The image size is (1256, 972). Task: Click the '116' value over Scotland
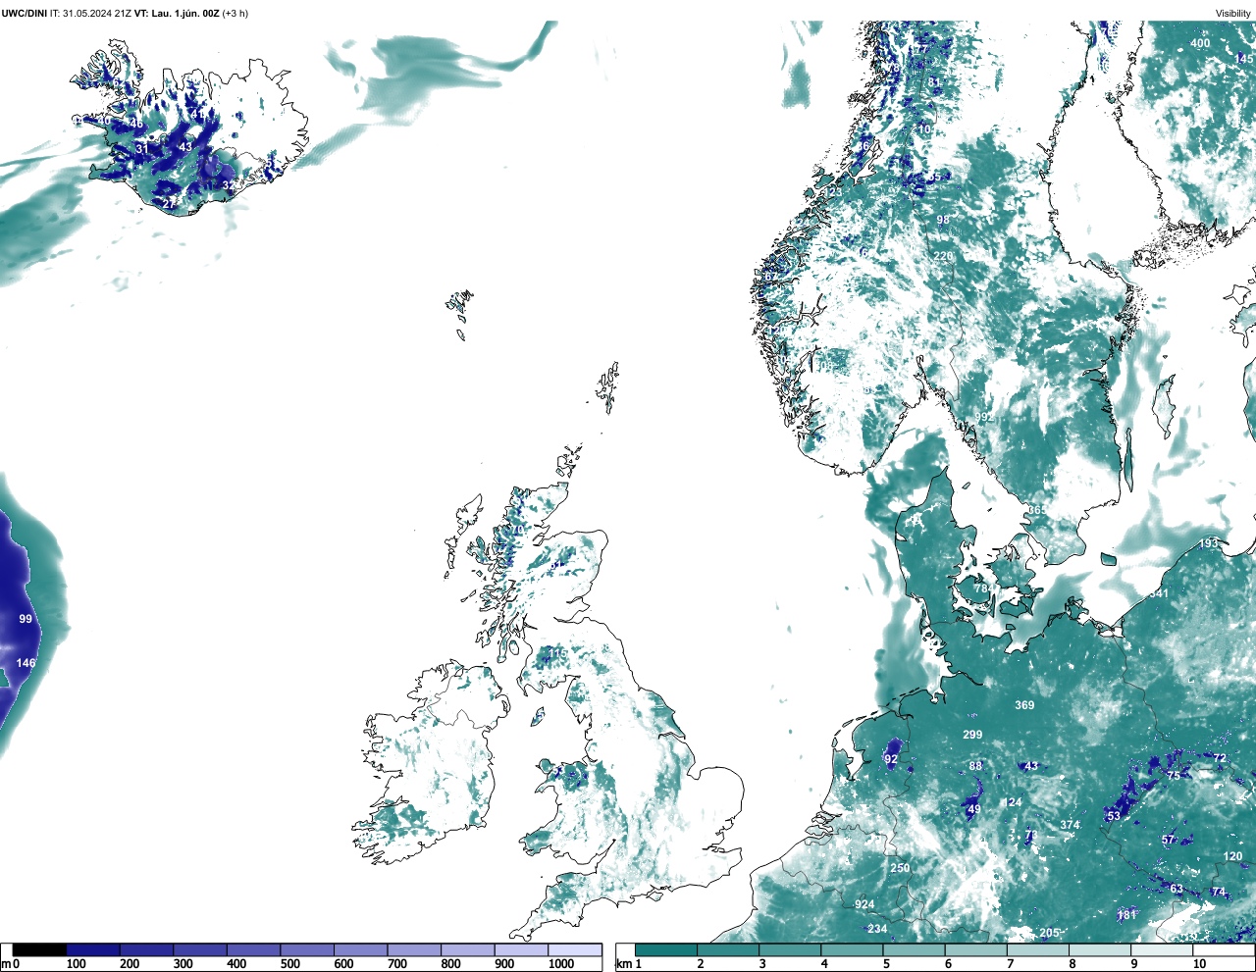[x=556, y=653]
